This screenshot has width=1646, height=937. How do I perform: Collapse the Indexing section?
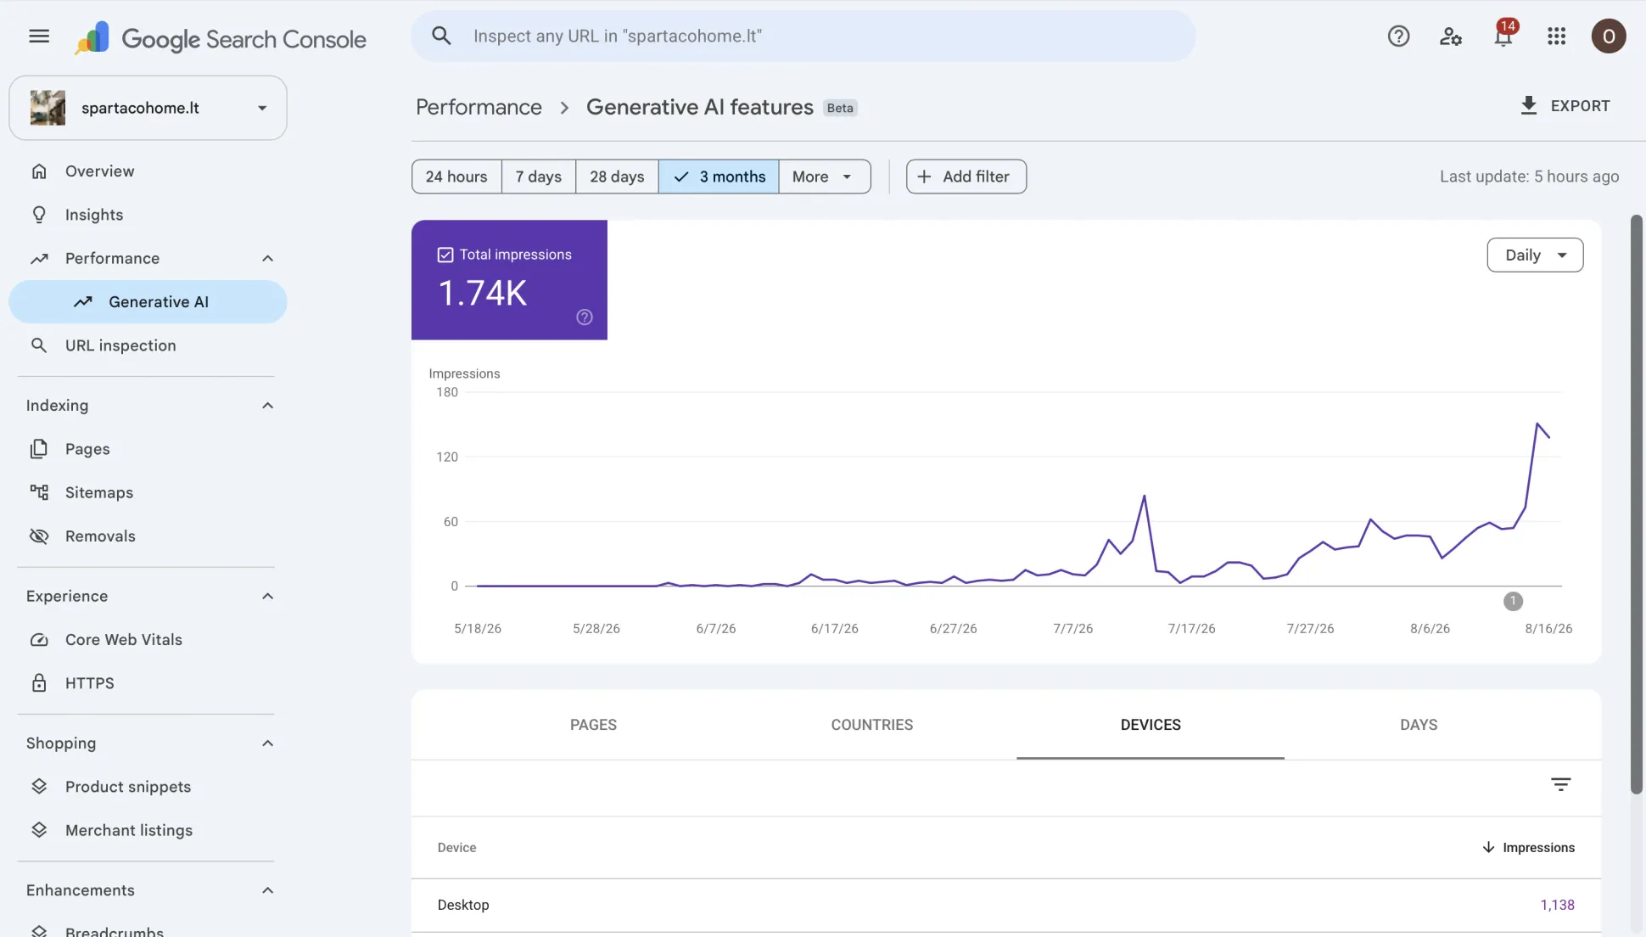267,406
